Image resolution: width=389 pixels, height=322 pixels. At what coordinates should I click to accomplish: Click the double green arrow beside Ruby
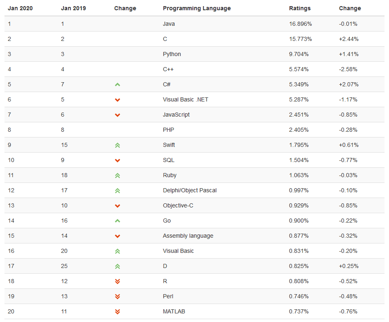click(117, 176)
